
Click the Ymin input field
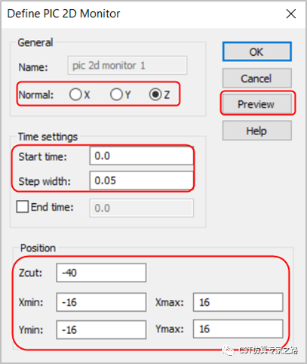pos(101,329)
